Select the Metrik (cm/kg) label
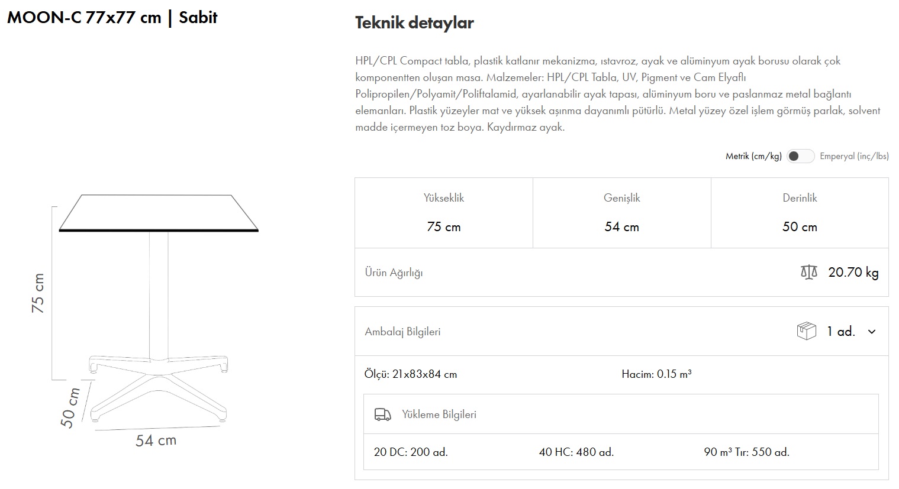Viewport: 899px width, 489px height. click(x=753, y=156)
